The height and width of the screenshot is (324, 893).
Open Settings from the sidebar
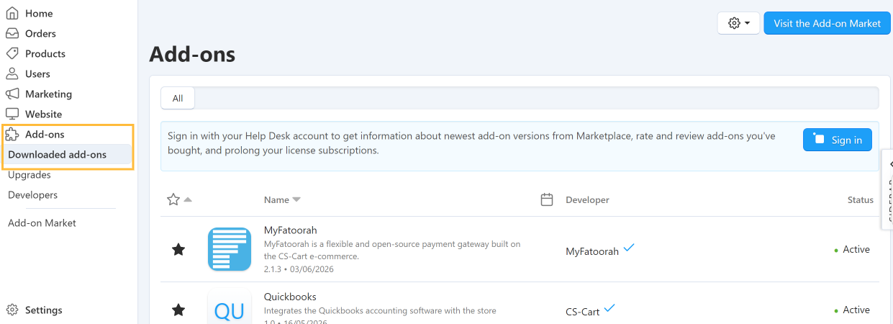click(x=43, y=310)
